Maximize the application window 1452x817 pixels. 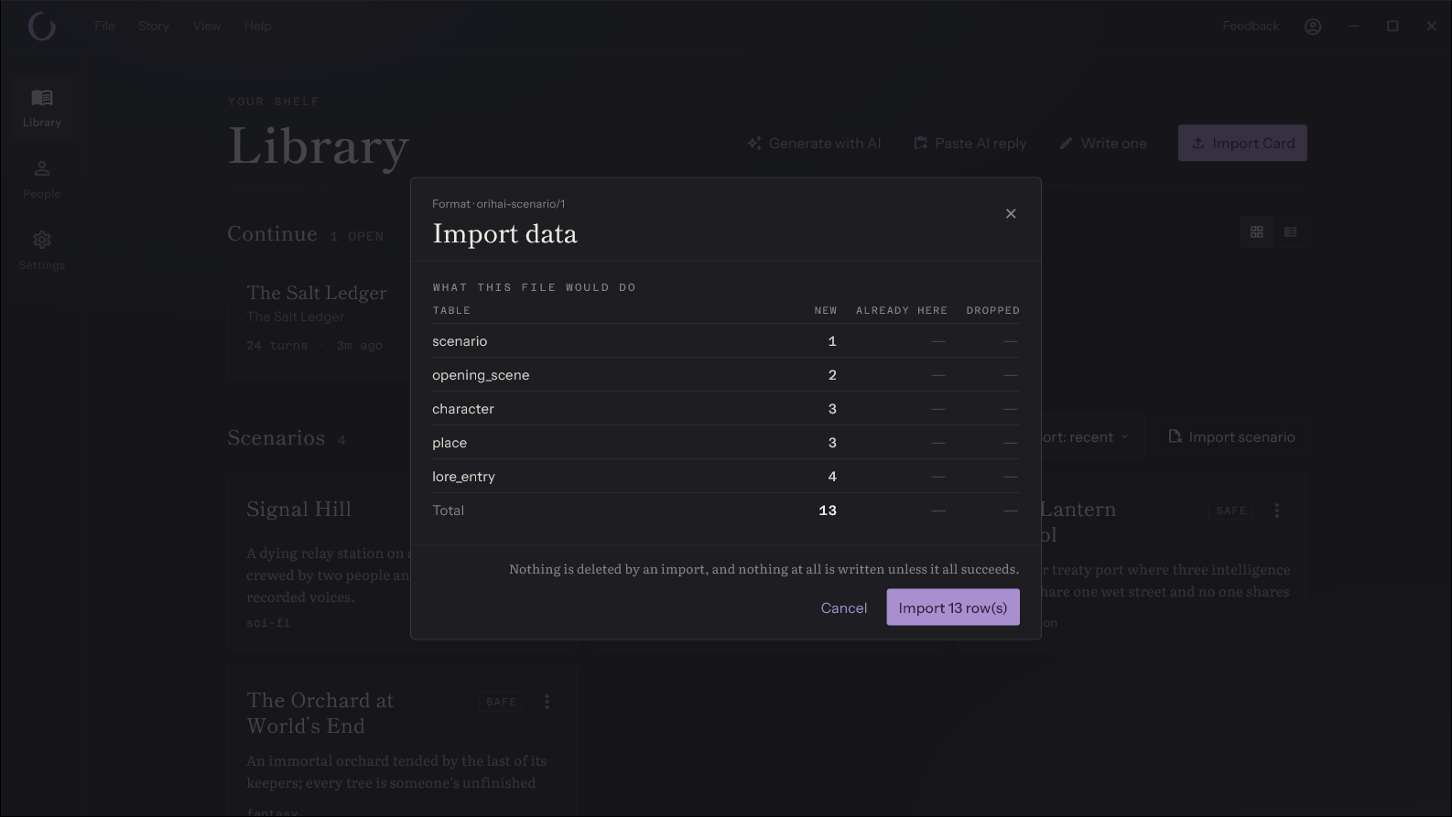pyautogui.click(x=1392, y=27)
